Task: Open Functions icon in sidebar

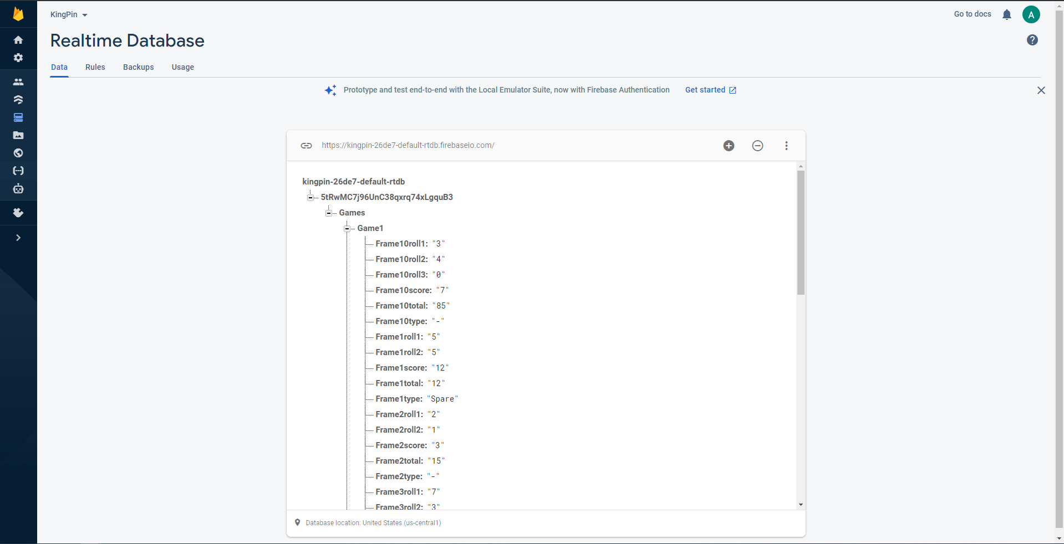Action: pyautogui.click(x=18, y=171)
